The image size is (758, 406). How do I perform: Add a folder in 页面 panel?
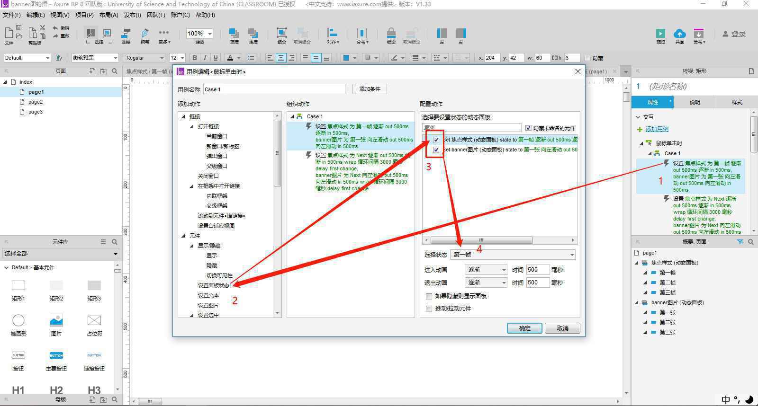[104, 71]
